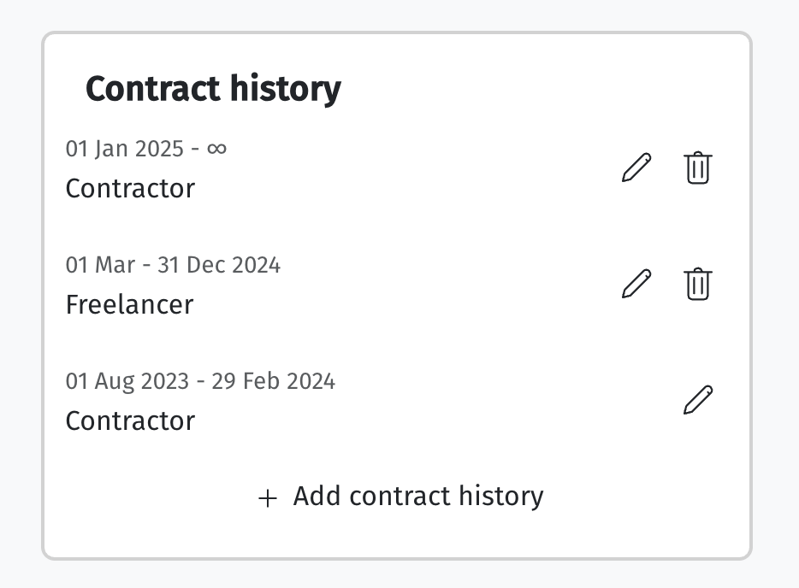The image size is (799, 588).
Task: Click the 29 Feb 2024 end date
Action: [273, 381]
